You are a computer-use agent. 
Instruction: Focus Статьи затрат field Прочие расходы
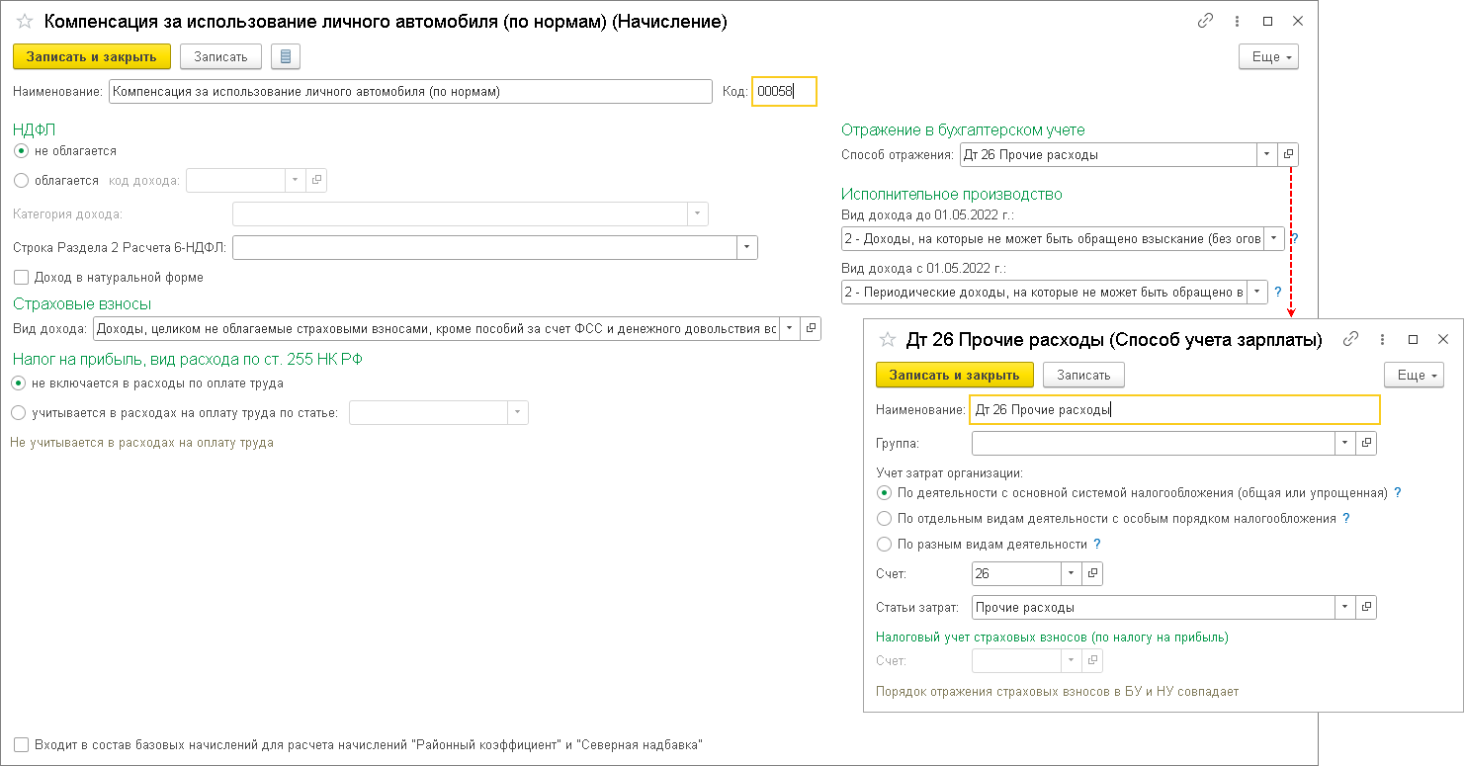pyautogui.click(x=1153, y=607)
